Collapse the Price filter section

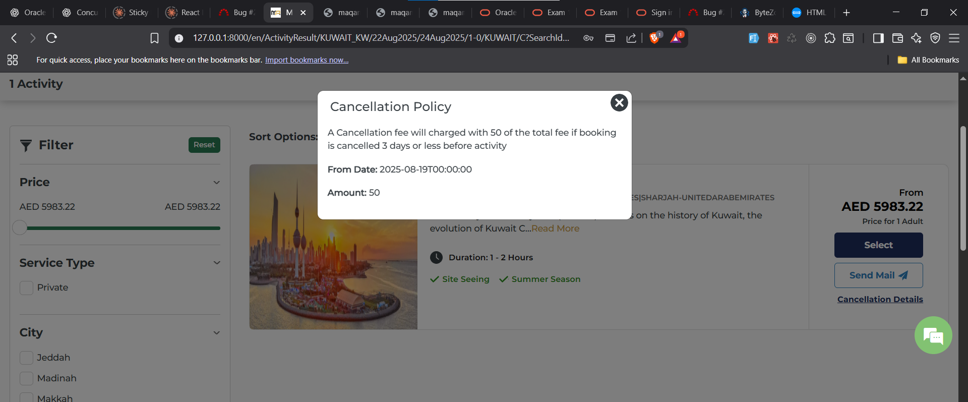217,183
